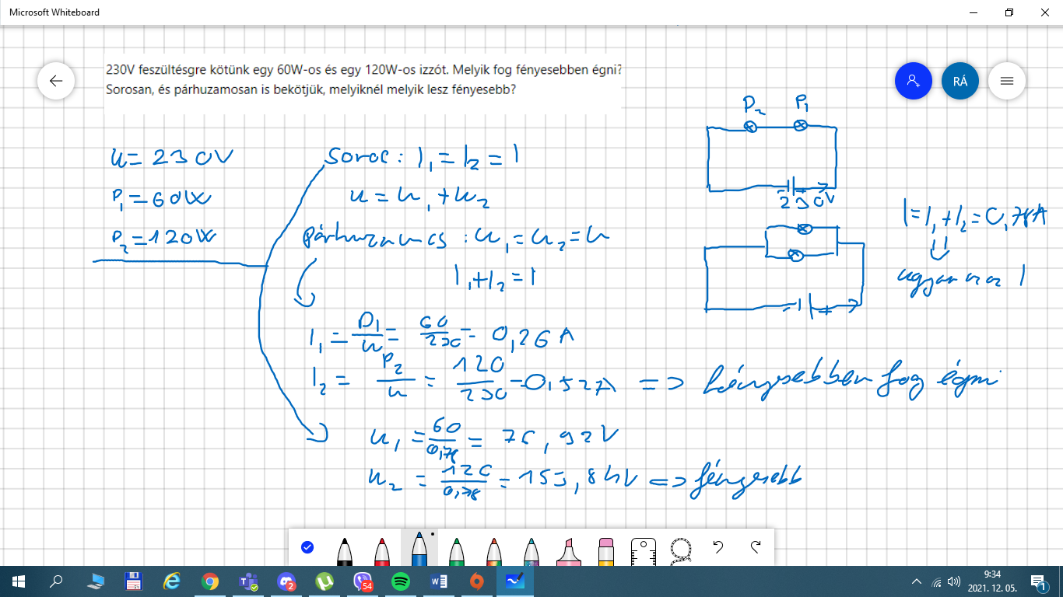
Task: Click the blue checkmark to finish inking
Action: pyautogui.click(x=307, y=547)
